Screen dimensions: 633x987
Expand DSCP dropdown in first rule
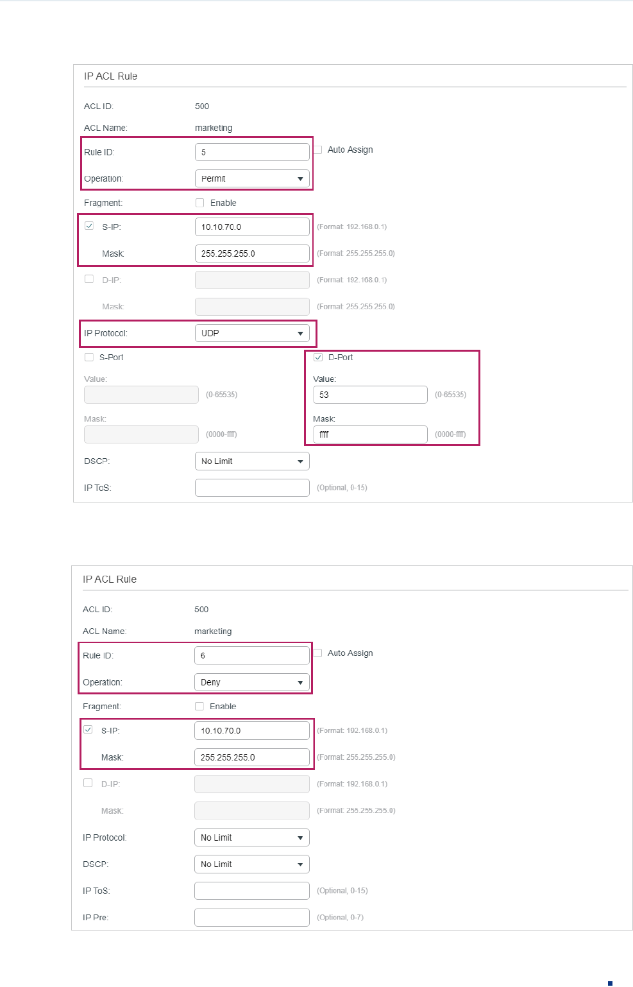coord(252,461)
